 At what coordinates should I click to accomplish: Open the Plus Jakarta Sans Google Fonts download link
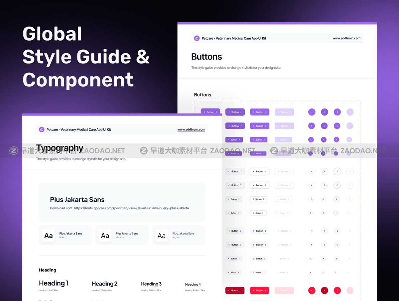tap(131, 208)
